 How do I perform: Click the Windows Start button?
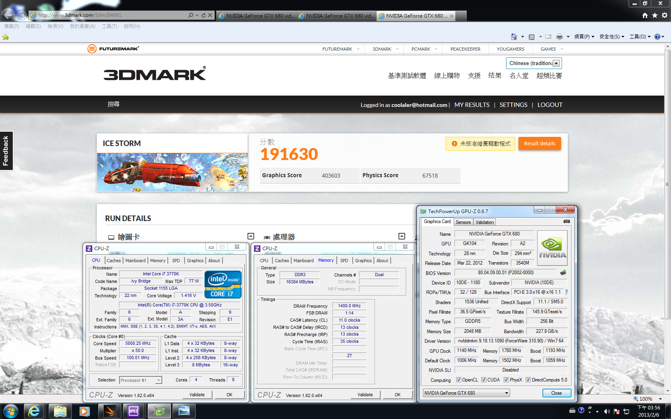10,411
